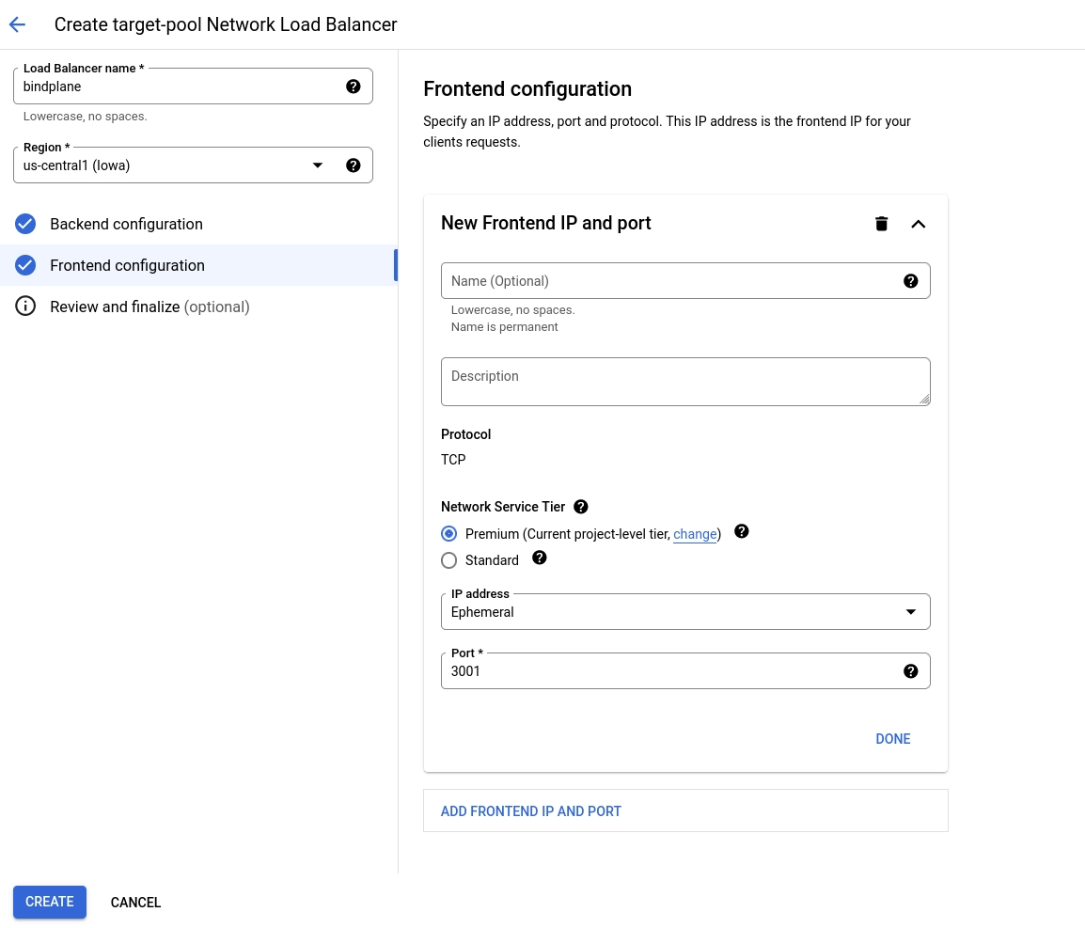Viewport: 1085px width, 928px height.
Task: Collapse the New Frontend IP and port section
Action: point(918,224)
